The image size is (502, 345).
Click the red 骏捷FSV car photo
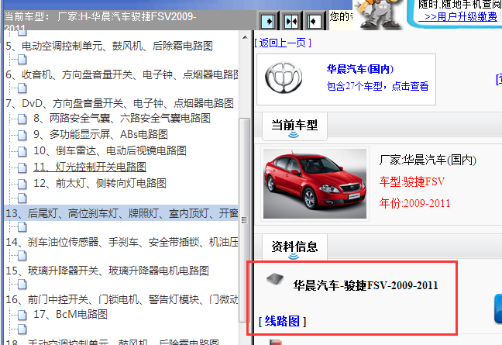pos(315,184)
